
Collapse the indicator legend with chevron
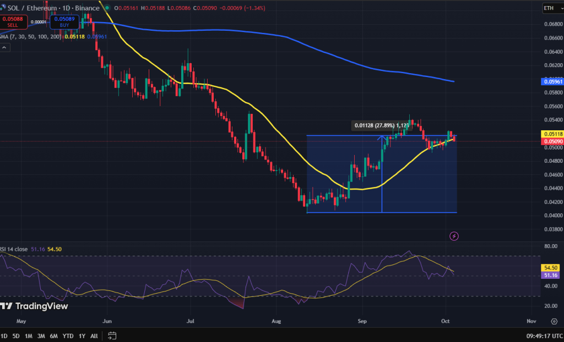(4, 47)
